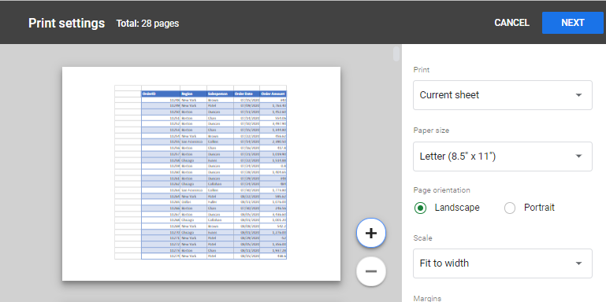Click the blue NEXT button
This screenshot has width=606, height=302.
pyautogui.click(x=572, y=23)
